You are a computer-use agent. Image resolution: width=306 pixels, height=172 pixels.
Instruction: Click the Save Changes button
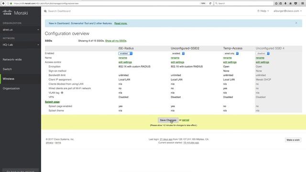(168, 120)
